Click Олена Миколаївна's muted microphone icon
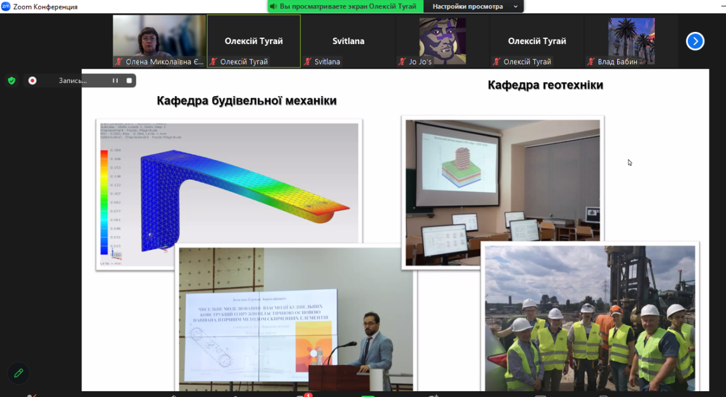 coord(119,62)
